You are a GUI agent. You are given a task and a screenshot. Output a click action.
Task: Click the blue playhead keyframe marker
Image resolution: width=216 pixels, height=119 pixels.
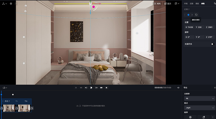[1, 95]
